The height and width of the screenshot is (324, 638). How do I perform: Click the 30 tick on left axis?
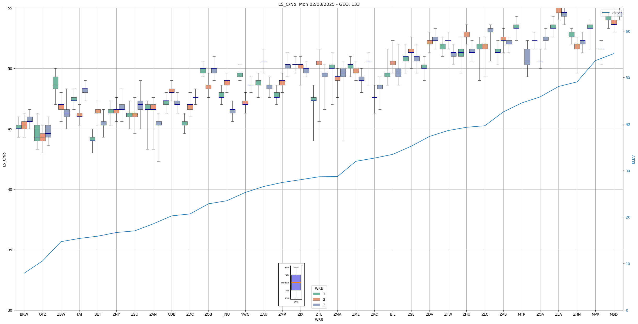pyautogui.click(x=10, y=310)
